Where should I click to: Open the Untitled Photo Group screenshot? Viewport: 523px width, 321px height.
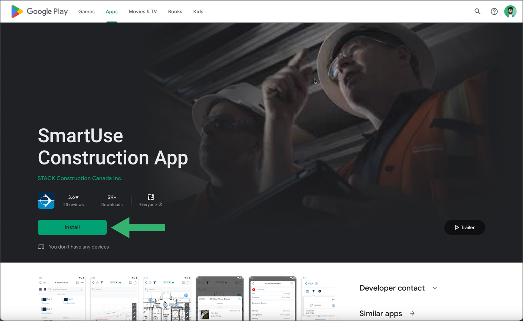click(x=220, y=299)
